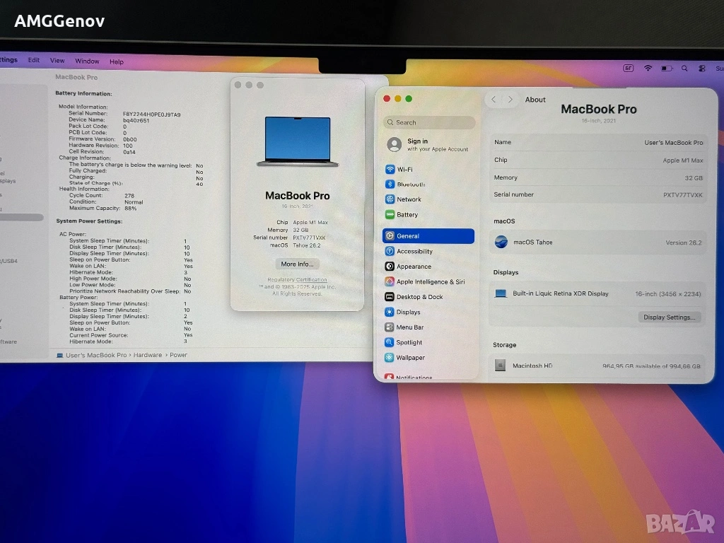
Task: Open the Help menu
Action: click(117, 62)
